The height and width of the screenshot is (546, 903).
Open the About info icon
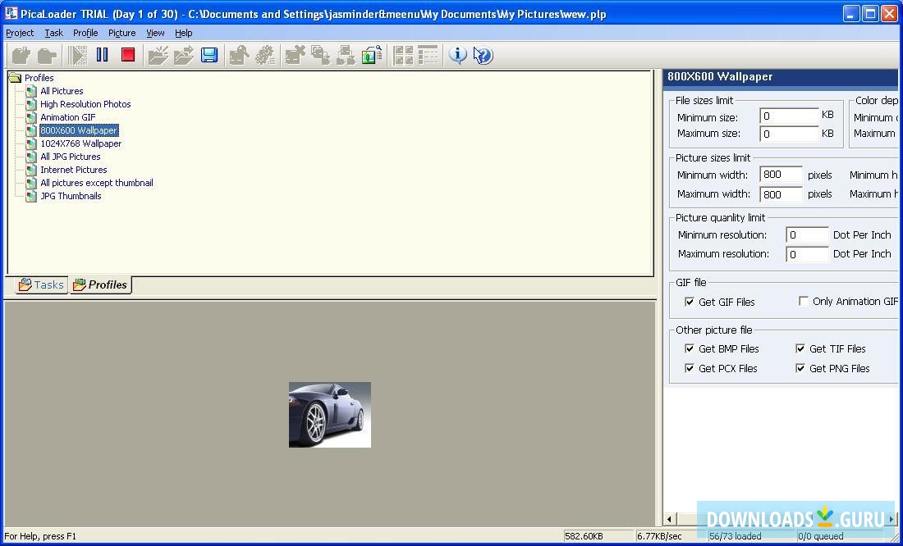click(x=458, y=55)
